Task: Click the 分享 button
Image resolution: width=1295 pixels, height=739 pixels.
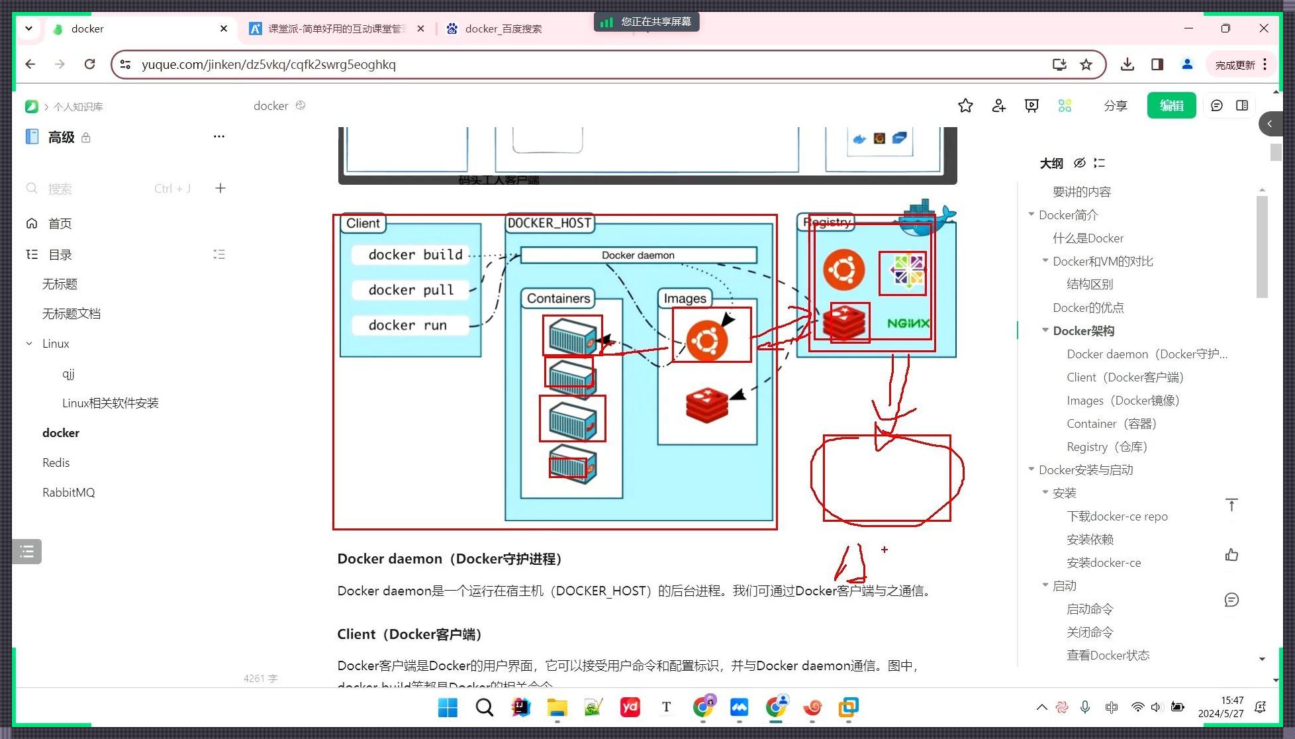Action: click(x=1116, y=106)
